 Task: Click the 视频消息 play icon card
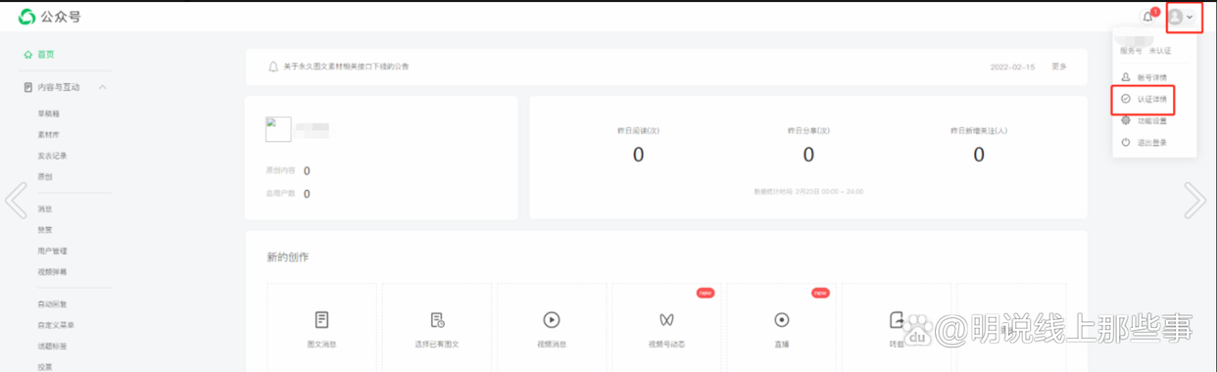point(552,320)
